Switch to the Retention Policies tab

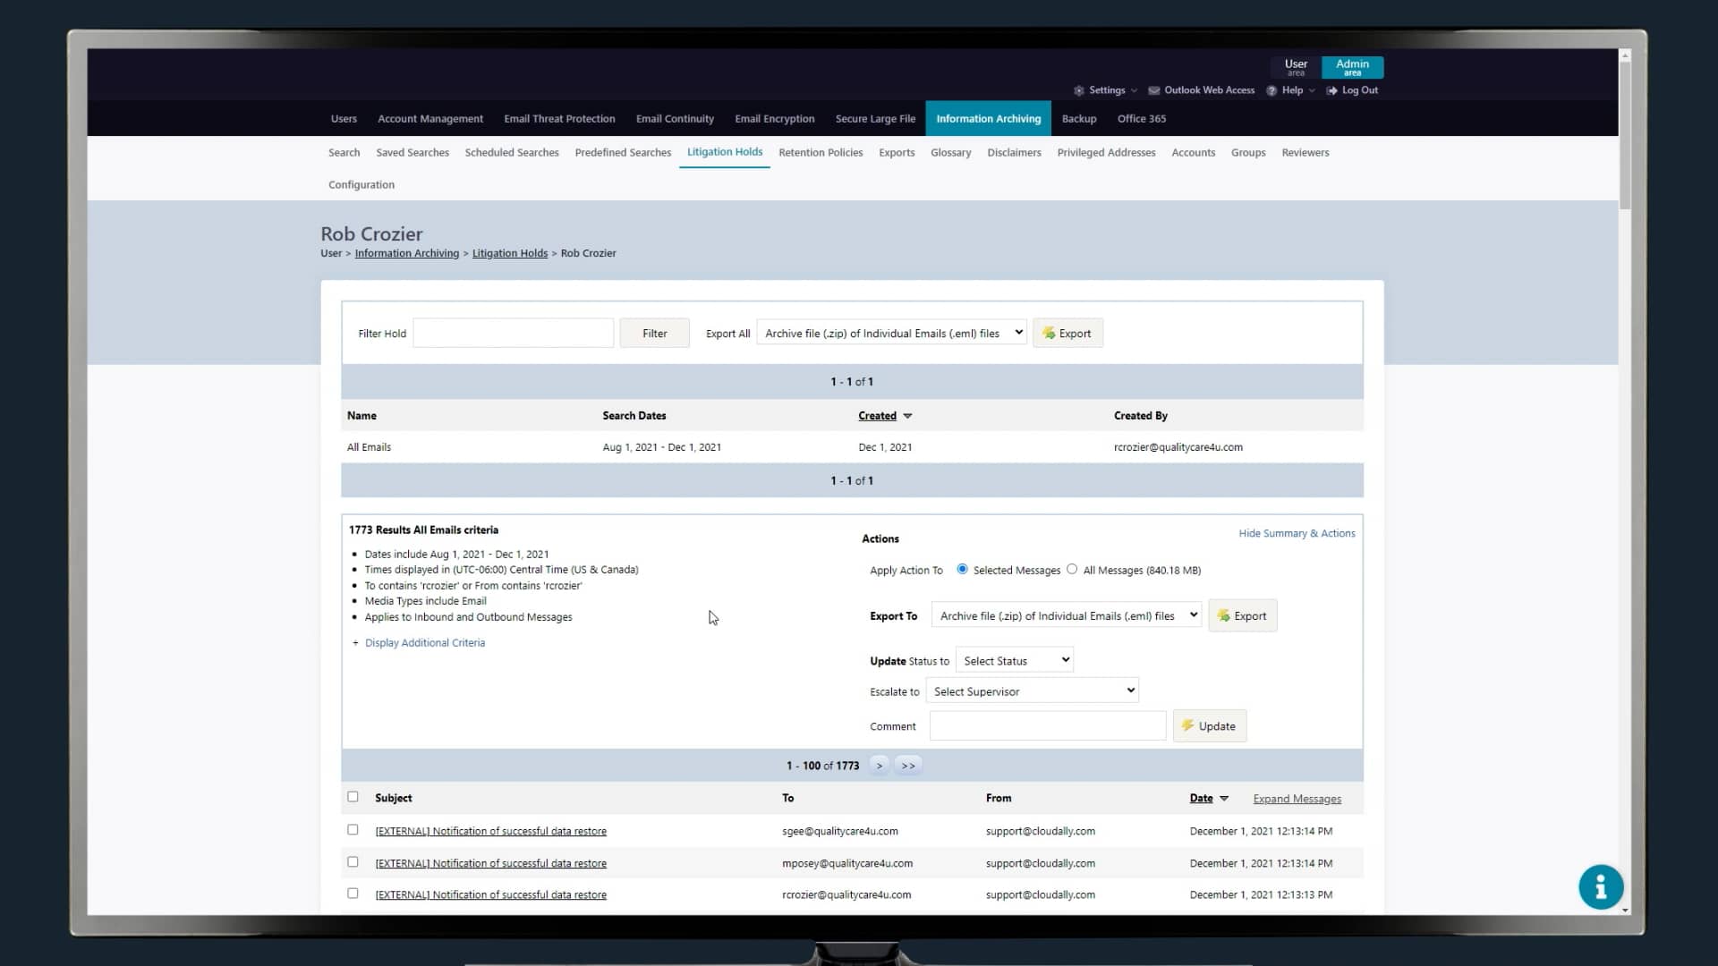[821, 152]
